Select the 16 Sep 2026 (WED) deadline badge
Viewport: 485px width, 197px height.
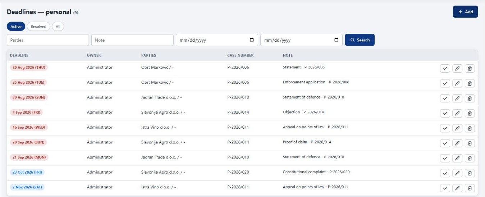pos(29,127)
